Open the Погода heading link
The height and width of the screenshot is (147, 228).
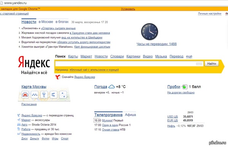pos(101,87)
